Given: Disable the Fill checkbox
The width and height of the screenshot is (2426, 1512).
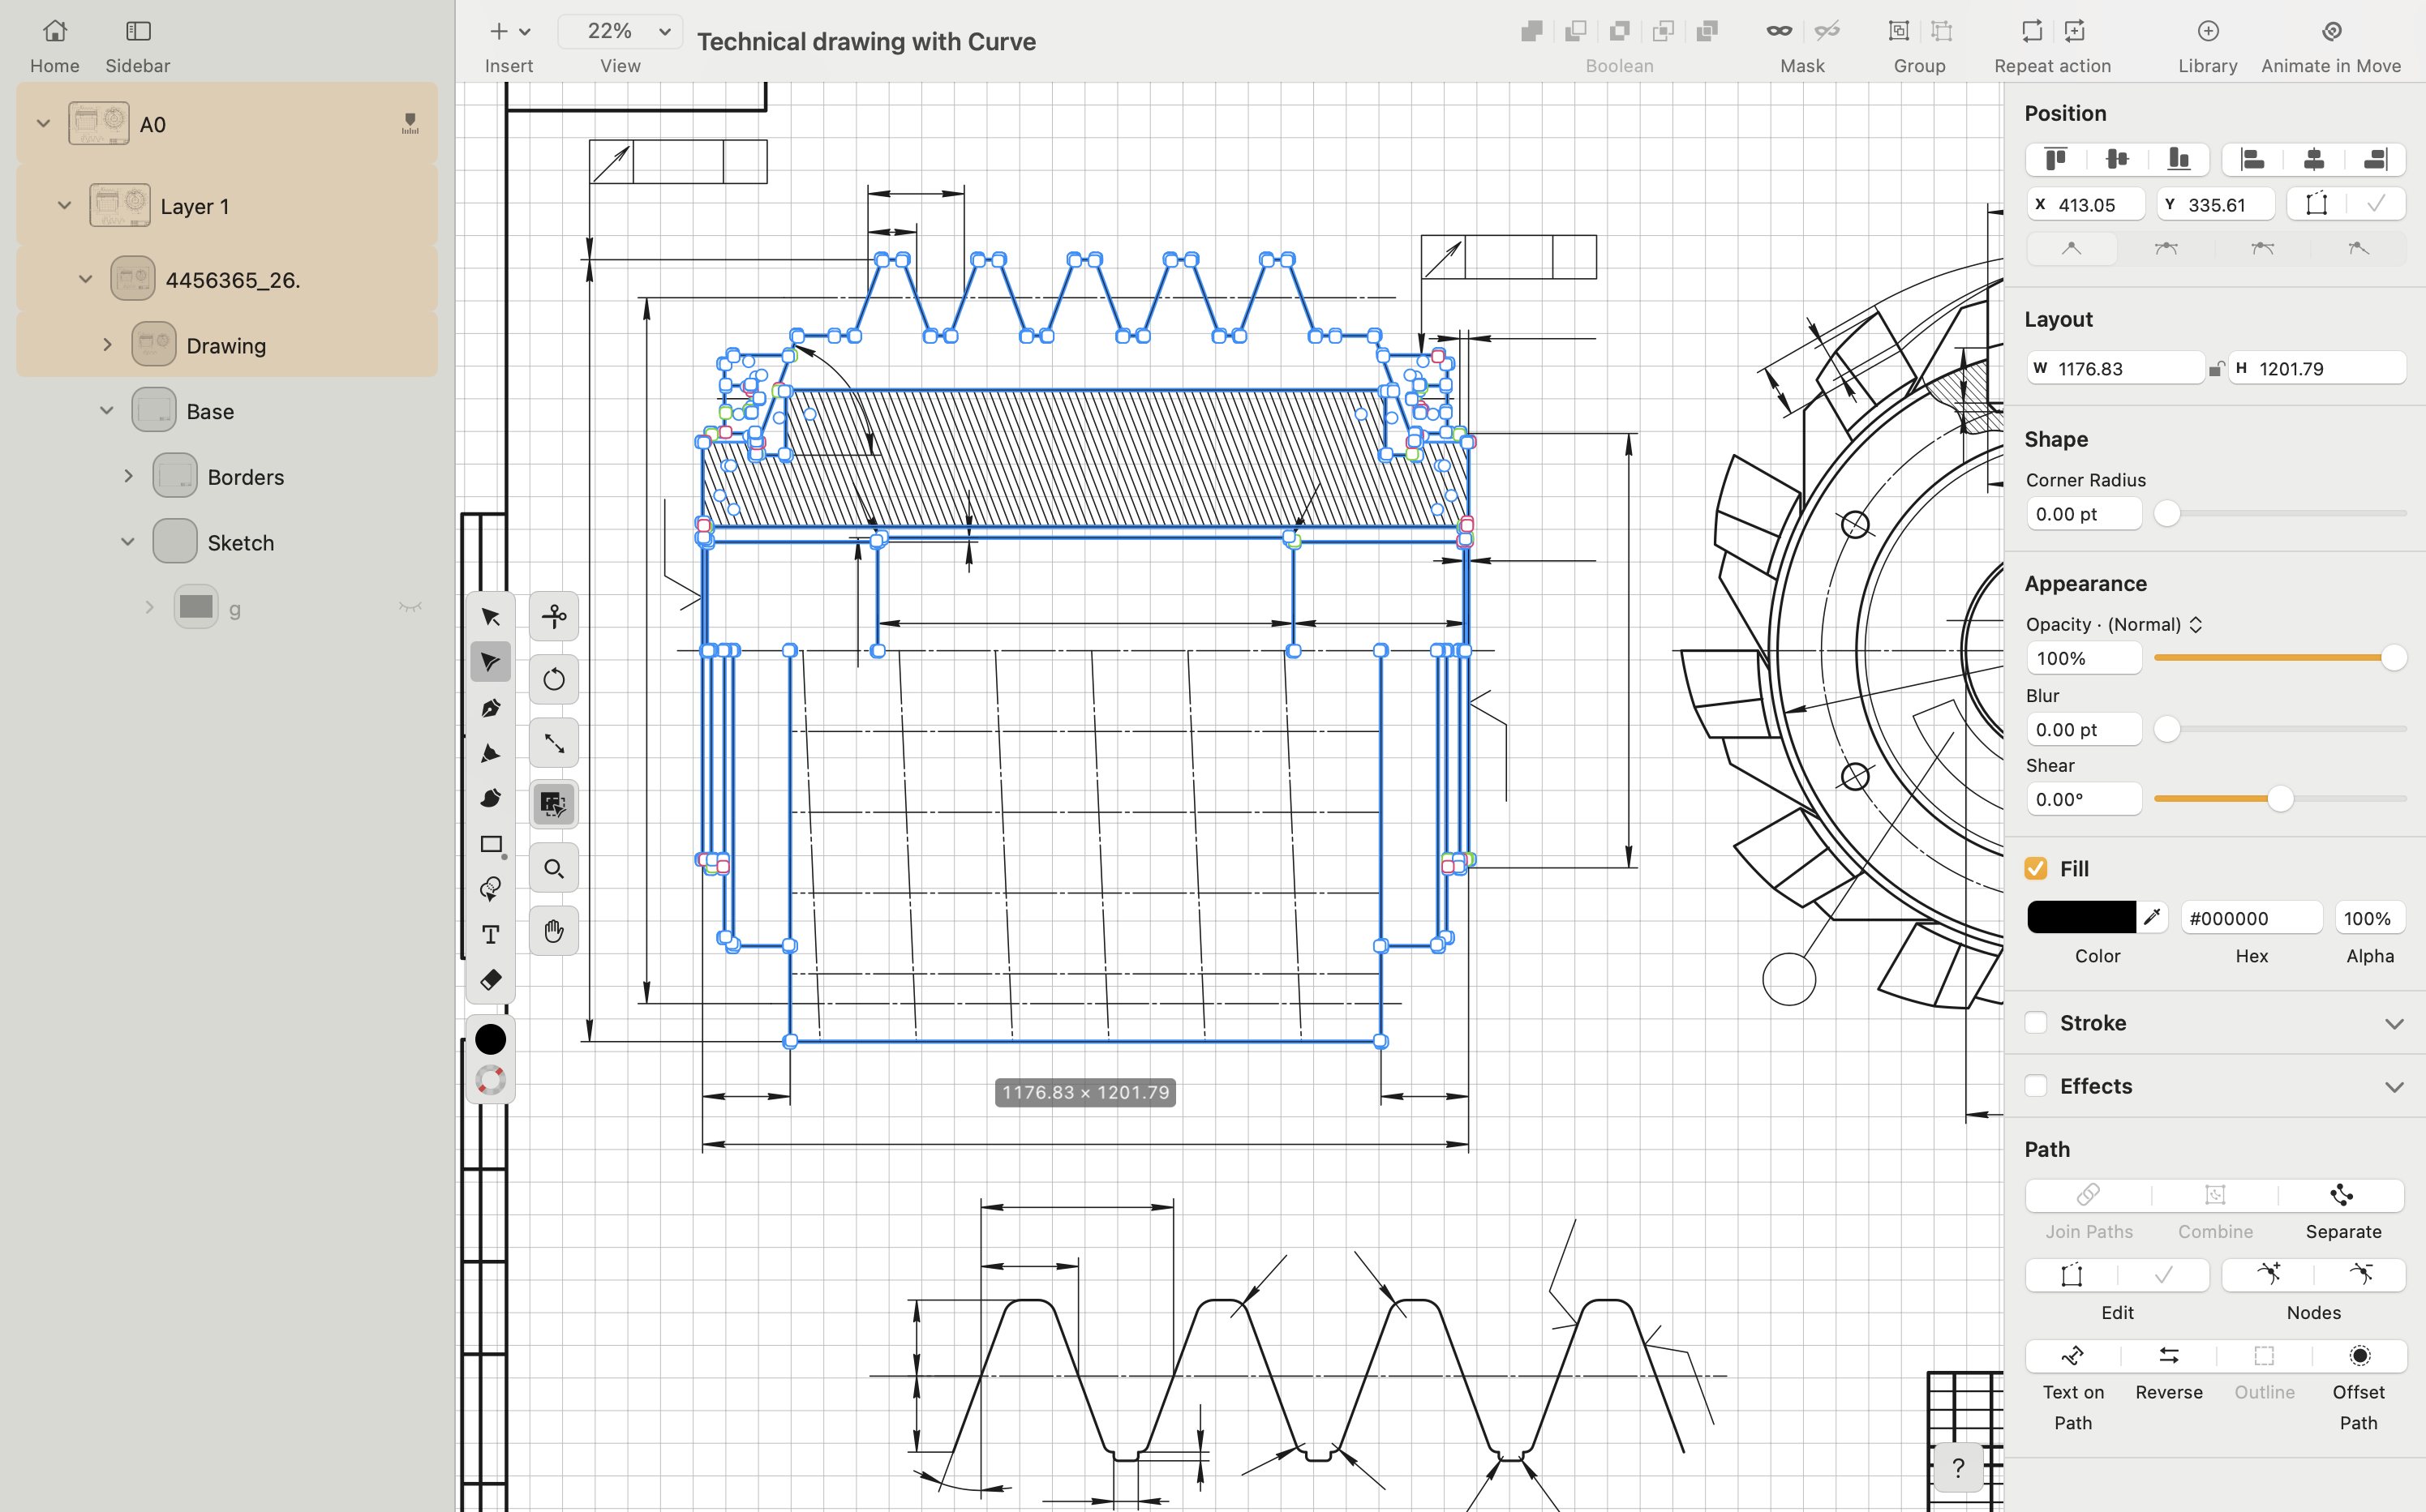Looking at the screenshot, I should (x=2035, y=868).
